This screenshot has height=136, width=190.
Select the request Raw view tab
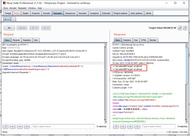click(x=7, y=40)
